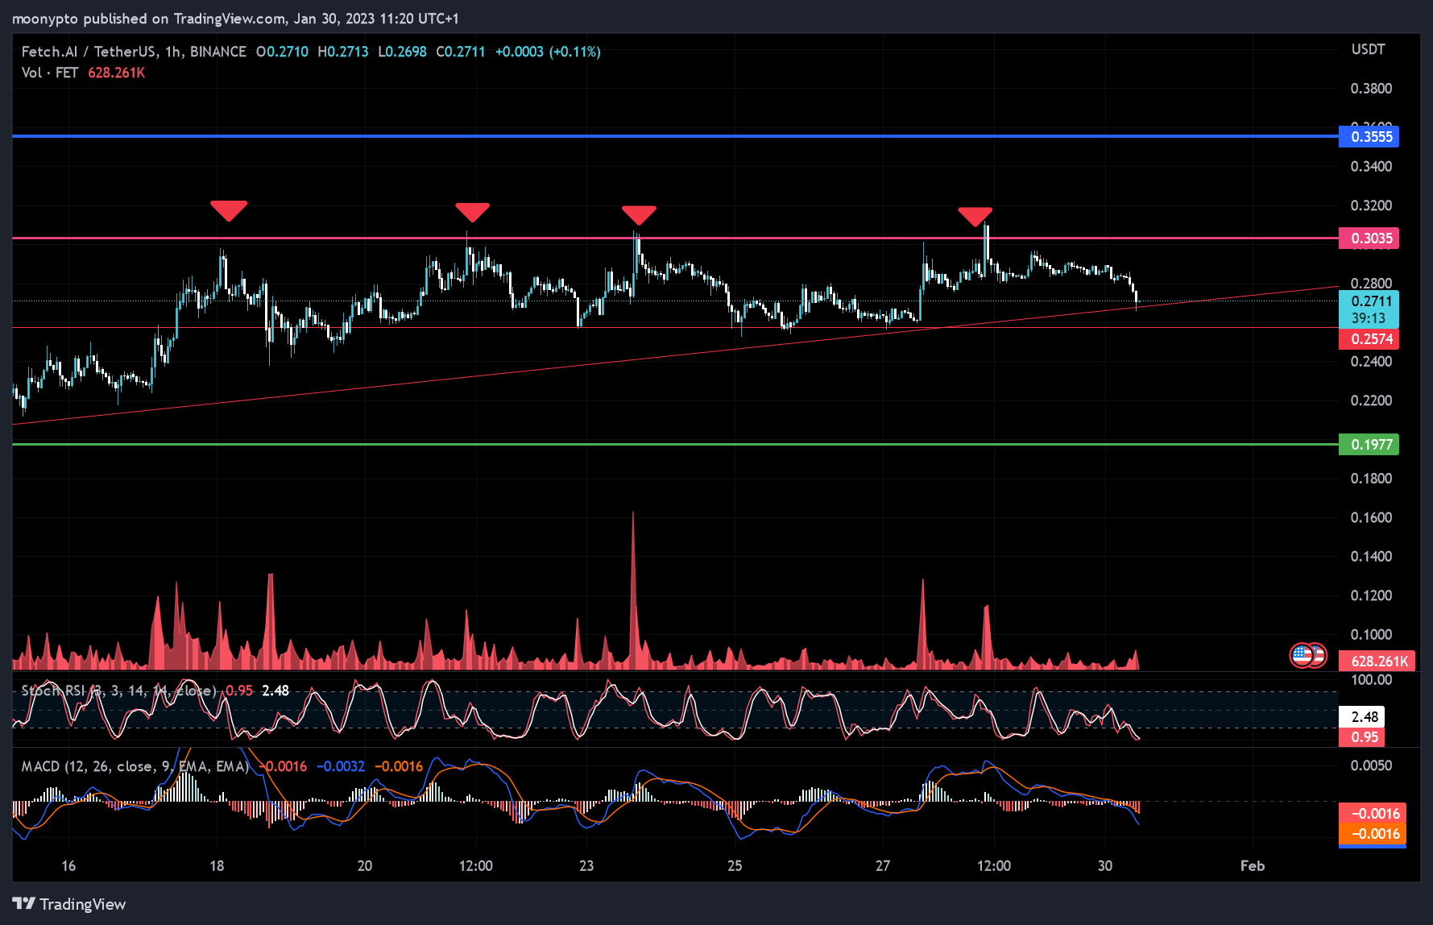
Task: Click the green 0.1977 support price label
Action: click(1369, 444)
